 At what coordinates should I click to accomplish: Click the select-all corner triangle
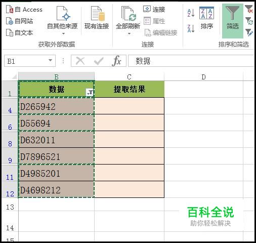click(14, 77)
